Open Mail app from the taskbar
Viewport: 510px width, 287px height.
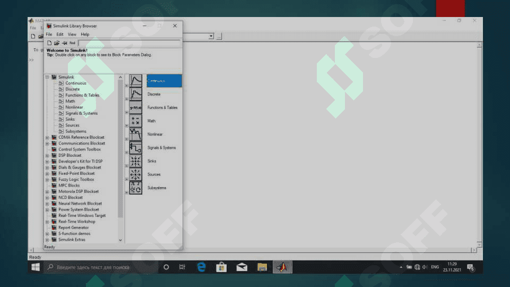pos(241,267)
